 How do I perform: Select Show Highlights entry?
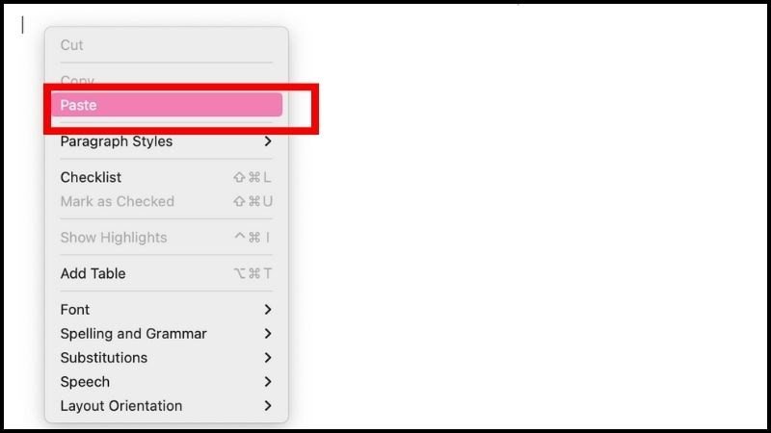tap(167, 238)
